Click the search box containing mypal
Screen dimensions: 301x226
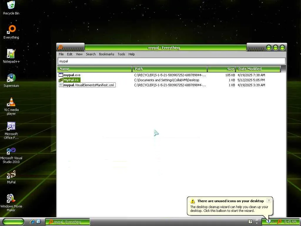tap(171, 61)
